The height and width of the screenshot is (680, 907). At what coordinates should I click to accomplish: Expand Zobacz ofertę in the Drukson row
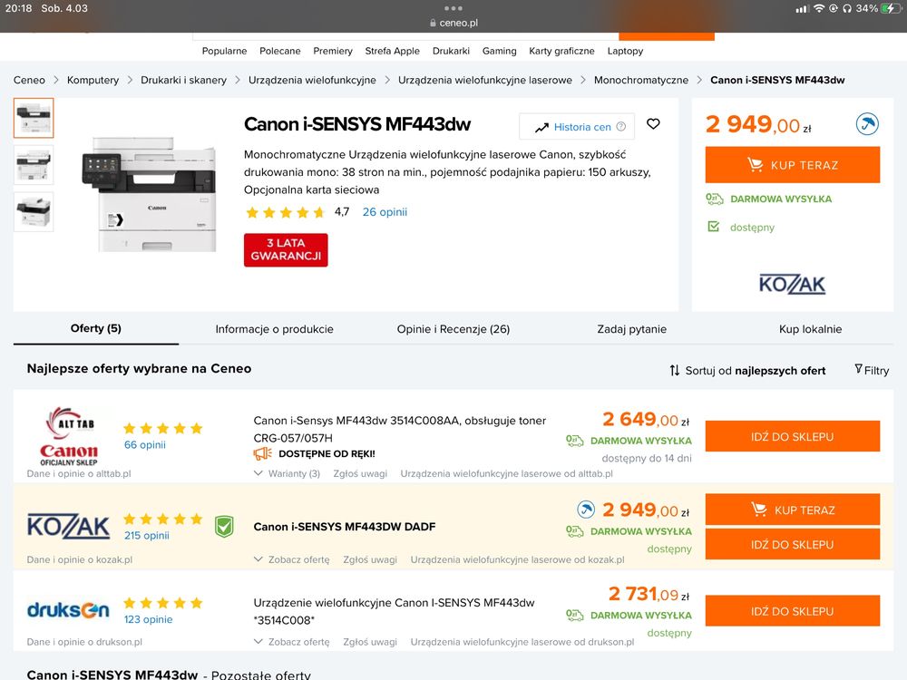(291, 642)
